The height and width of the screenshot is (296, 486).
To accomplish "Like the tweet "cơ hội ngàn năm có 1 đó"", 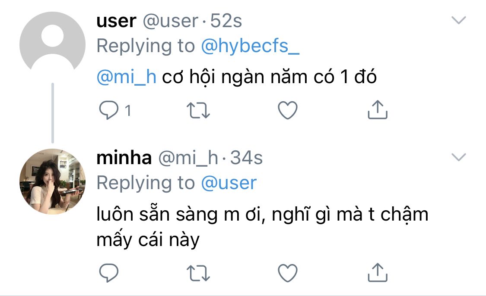I will (287, 111).
